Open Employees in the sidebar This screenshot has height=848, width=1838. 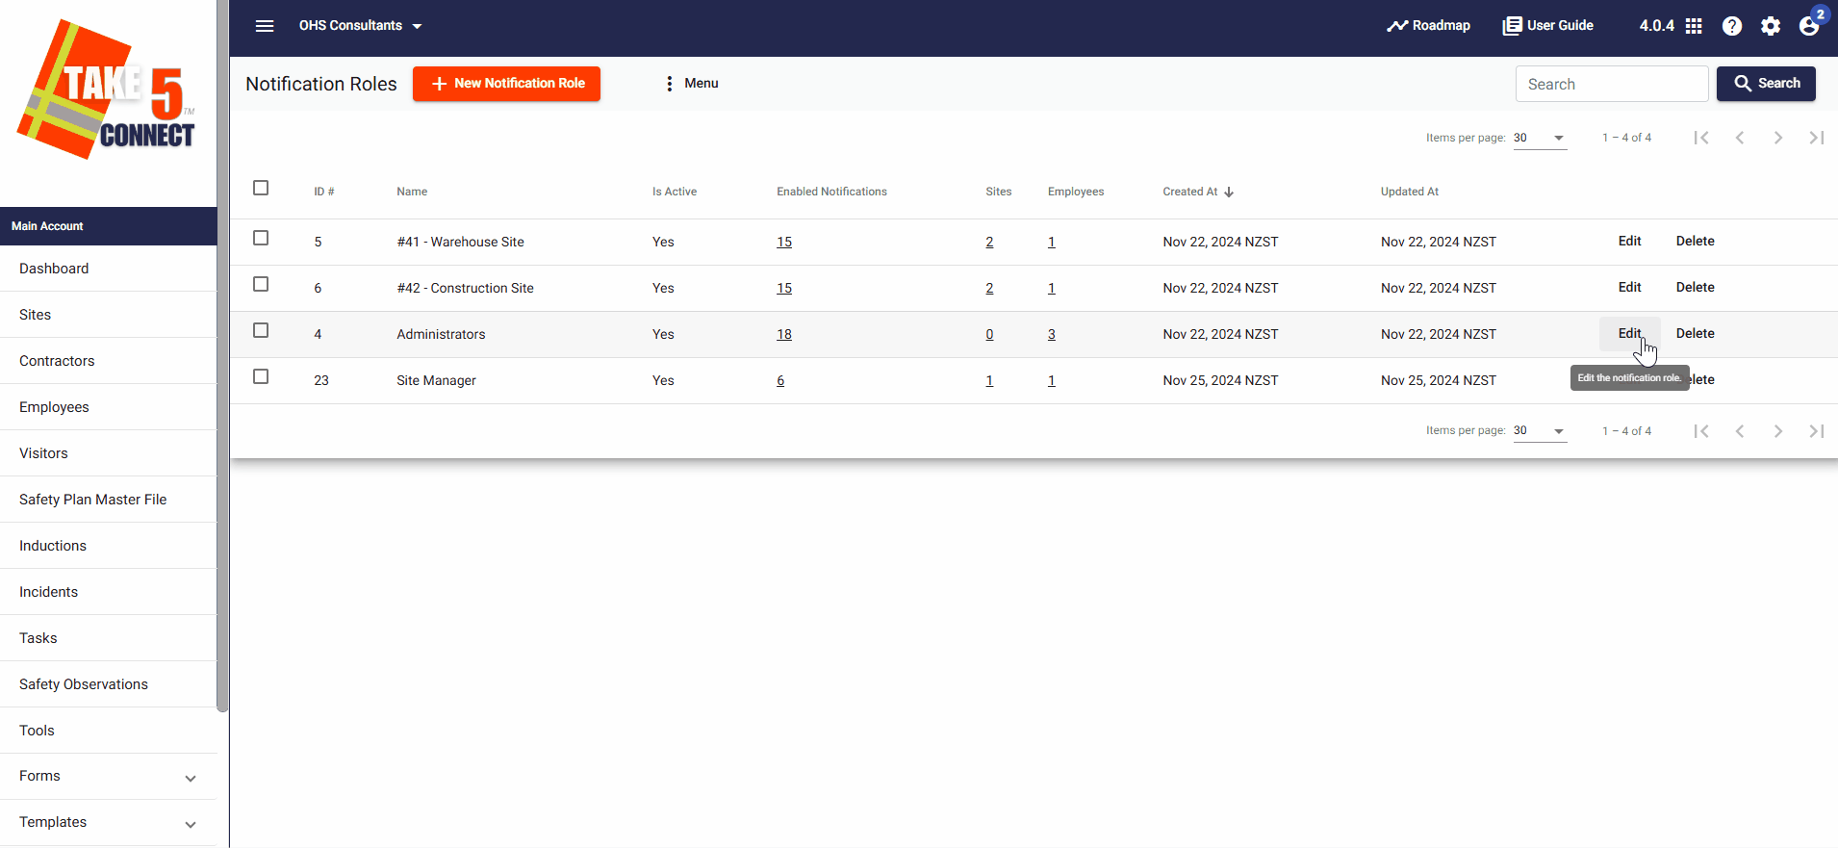click(108, 407)
